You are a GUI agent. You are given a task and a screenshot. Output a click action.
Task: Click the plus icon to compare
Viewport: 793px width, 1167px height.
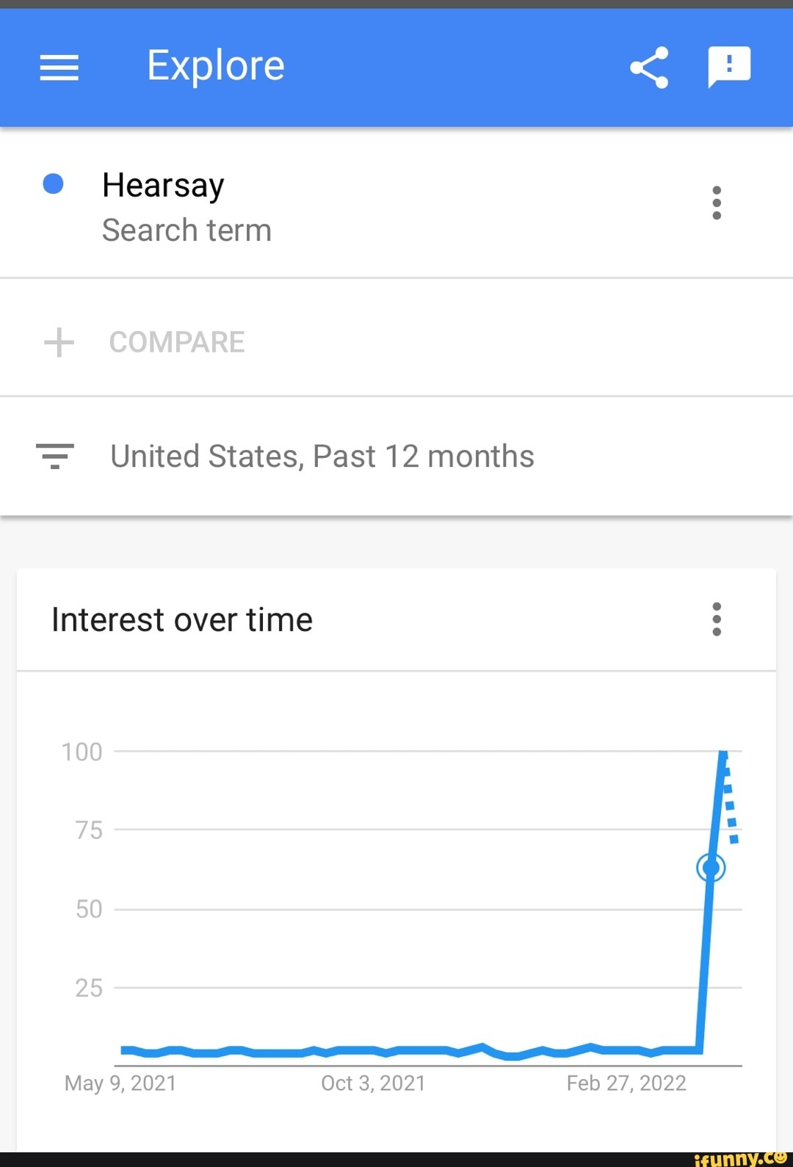point(59,342)
